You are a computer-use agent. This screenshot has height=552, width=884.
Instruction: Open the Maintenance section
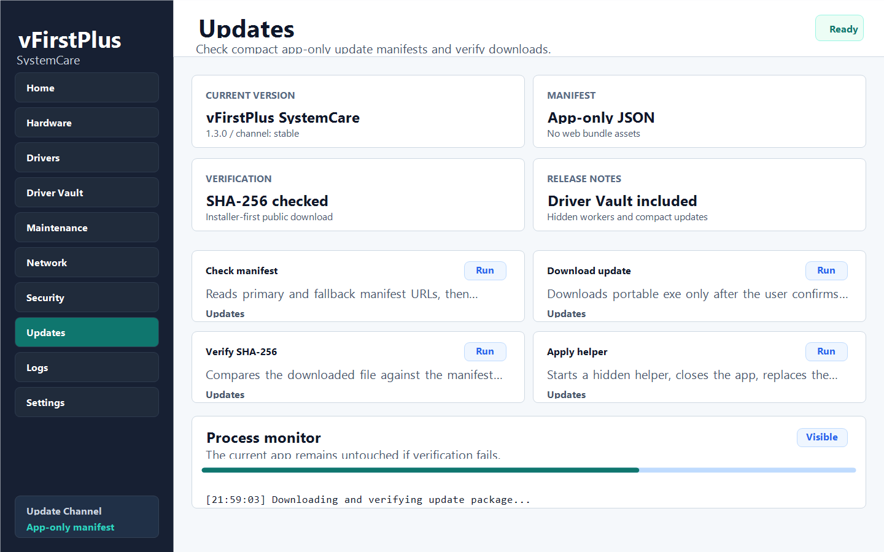tap(87, 228)
